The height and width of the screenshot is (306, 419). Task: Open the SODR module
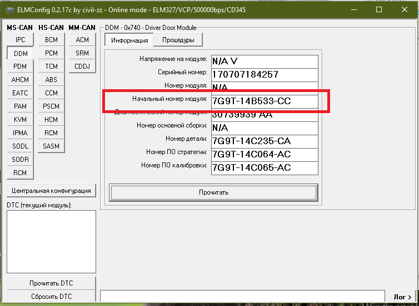(x=21, y=160)
